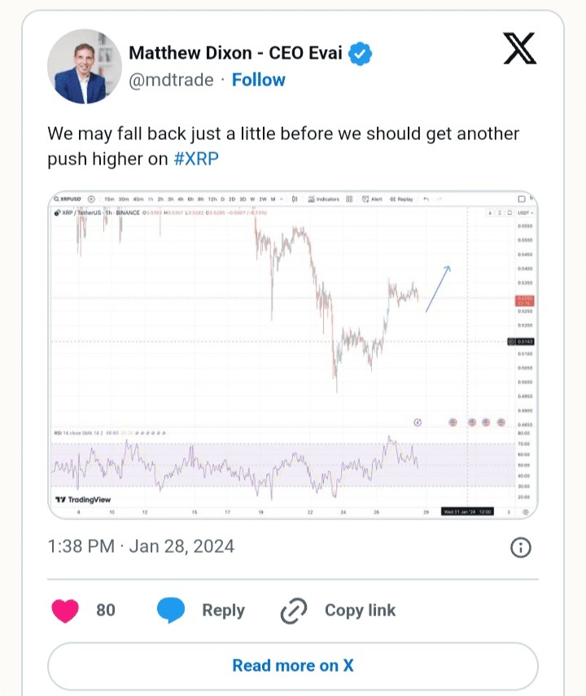586x696 pixels.
Task: Like the tweet with heart icon
Action: [65, 611]
